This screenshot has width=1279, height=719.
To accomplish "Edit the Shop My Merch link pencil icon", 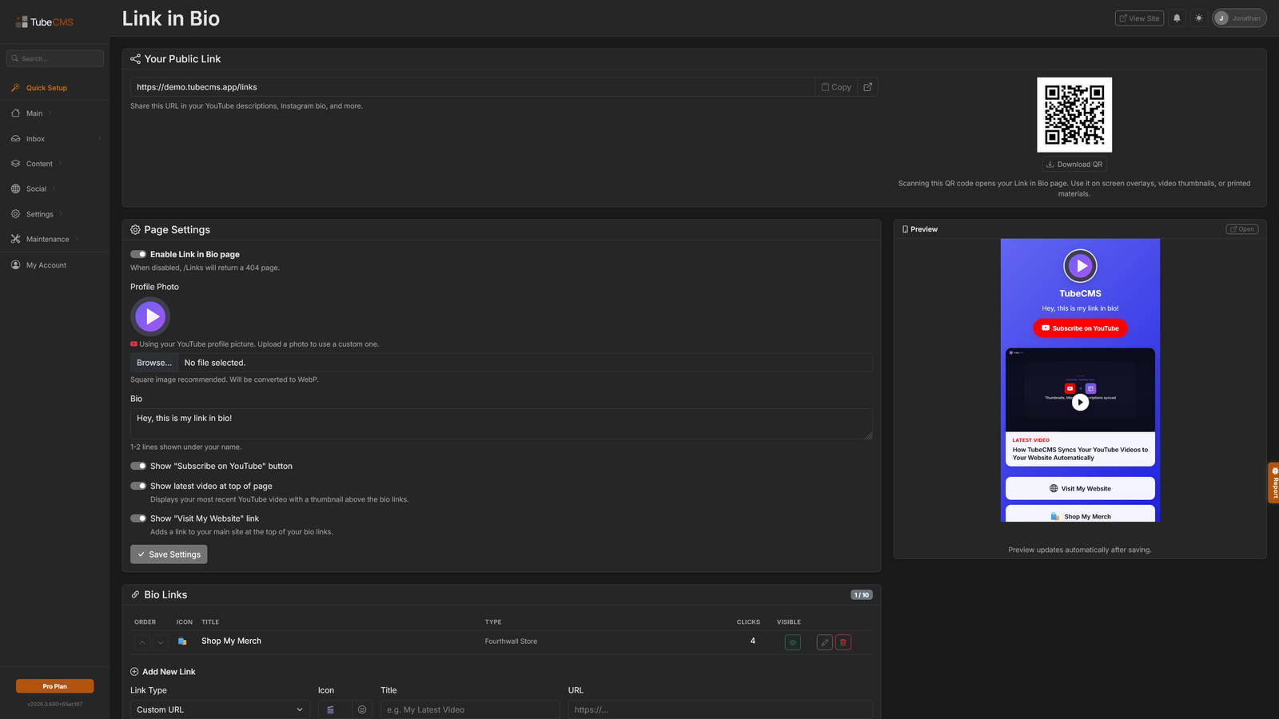I will point(824,642).
